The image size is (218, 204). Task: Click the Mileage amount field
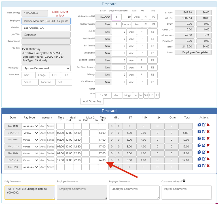pyautogui.click(x=119, y=75)
